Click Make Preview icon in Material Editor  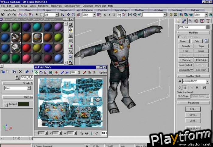point(71,51)
